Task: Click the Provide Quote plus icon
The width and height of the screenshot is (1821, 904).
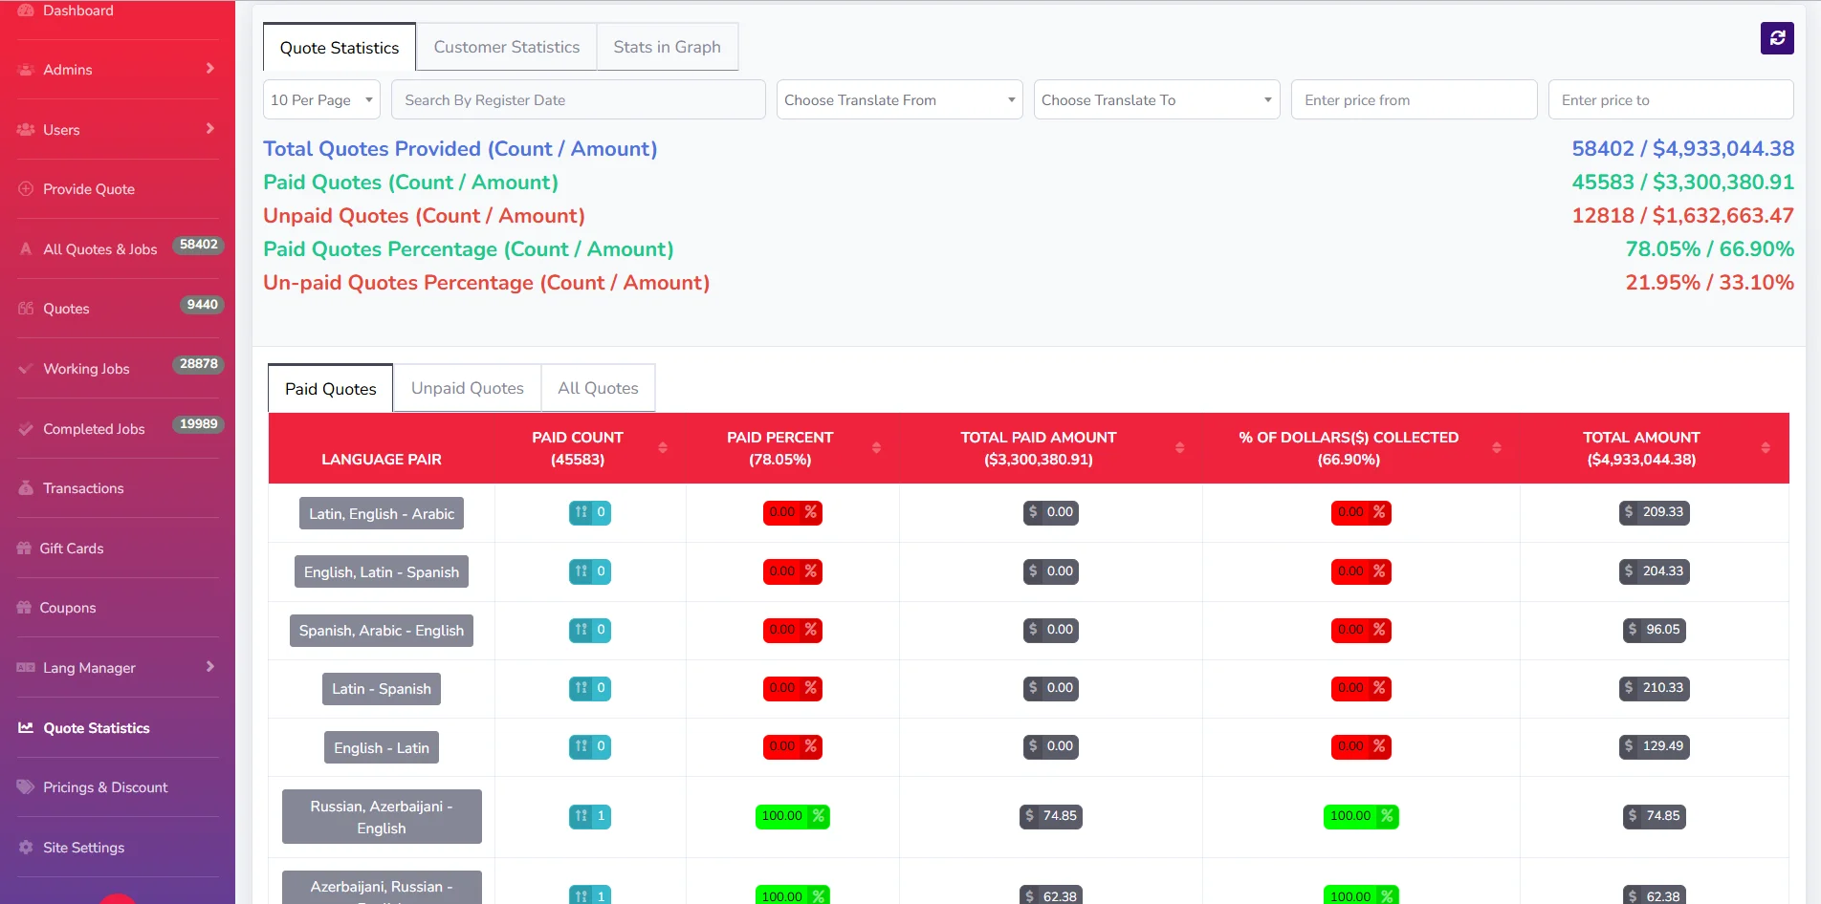Action: tap(26, 189)
